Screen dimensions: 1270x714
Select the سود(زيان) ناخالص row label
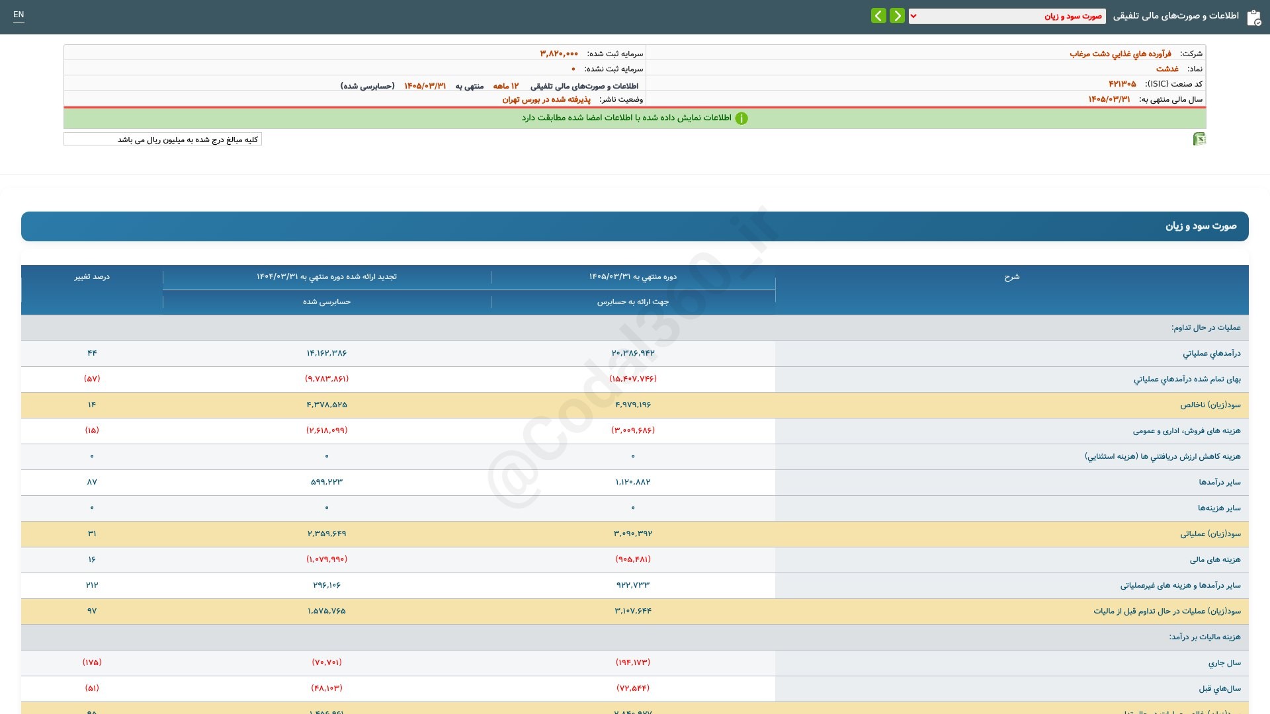[1210, 405]
